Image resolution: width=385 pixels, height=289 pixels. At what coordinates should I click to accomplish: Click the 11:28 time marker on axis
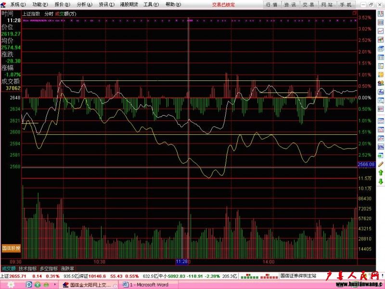tap(182, 262)
